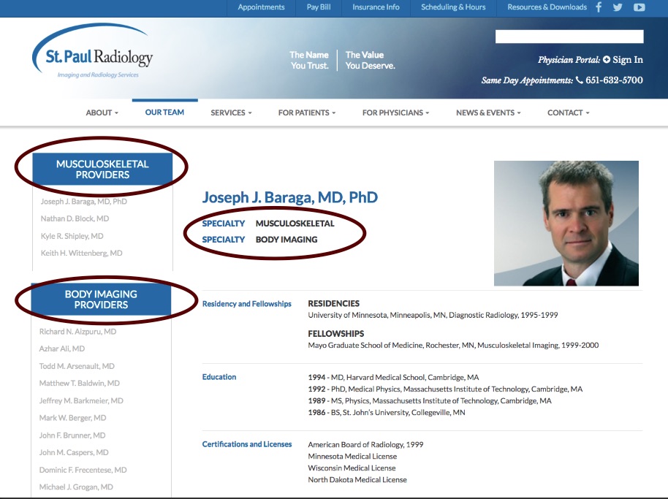Open the Contact navigation menu

tap(568, 113)
